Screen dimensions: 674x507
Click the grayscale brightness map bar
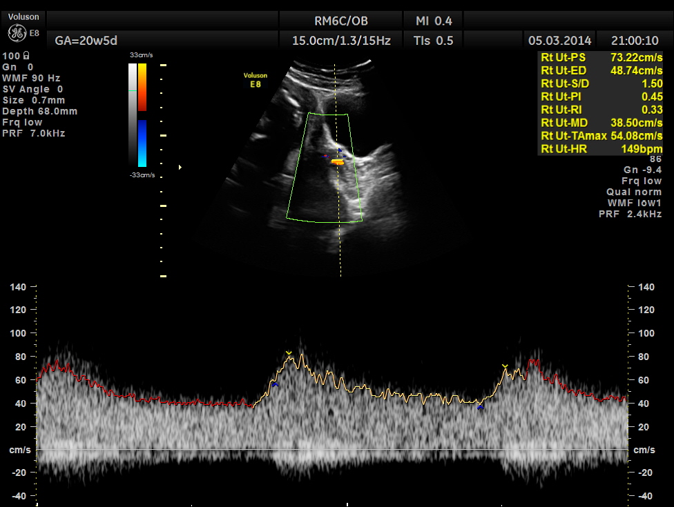[x=133, y=115]
